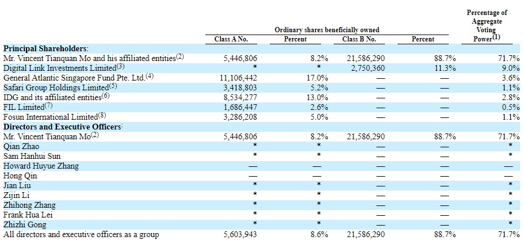Click the 'Frank Hua Lei' name

pyautogui.click(x=28, y=215)
